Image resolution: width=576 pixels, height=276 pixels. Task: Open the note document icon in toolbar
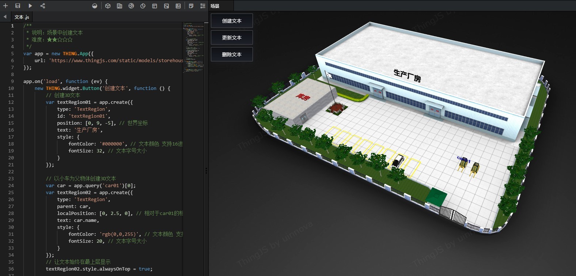pyautogui.click(x=191, y=6)
